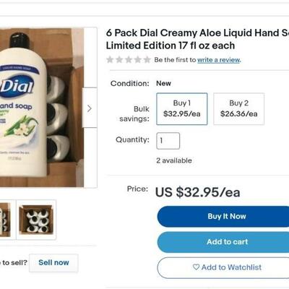This screenshot has height=289, width=289.
Task: Click the Sell now button
Action: [53, 262]
